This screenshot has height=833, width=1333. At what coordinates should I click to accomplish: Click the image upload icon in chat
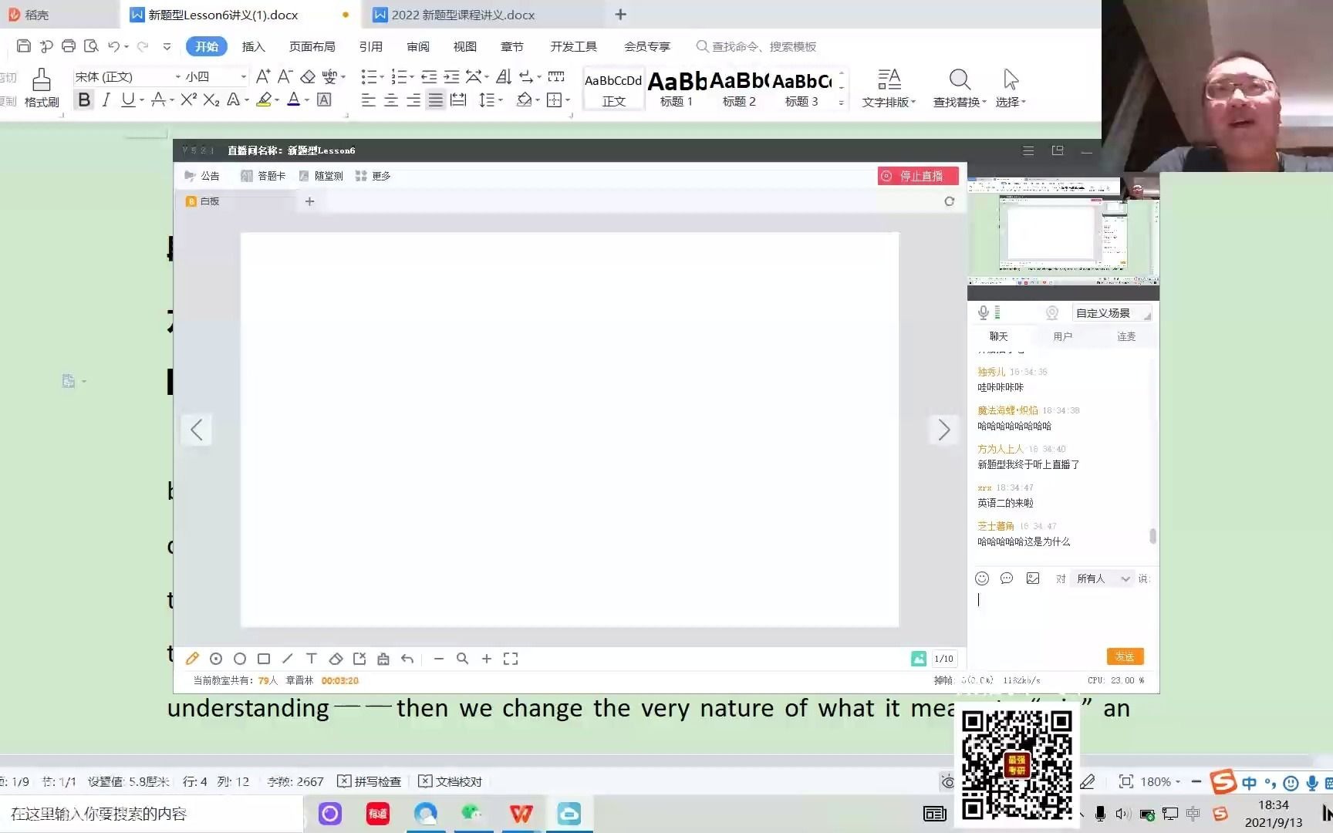1033,578
